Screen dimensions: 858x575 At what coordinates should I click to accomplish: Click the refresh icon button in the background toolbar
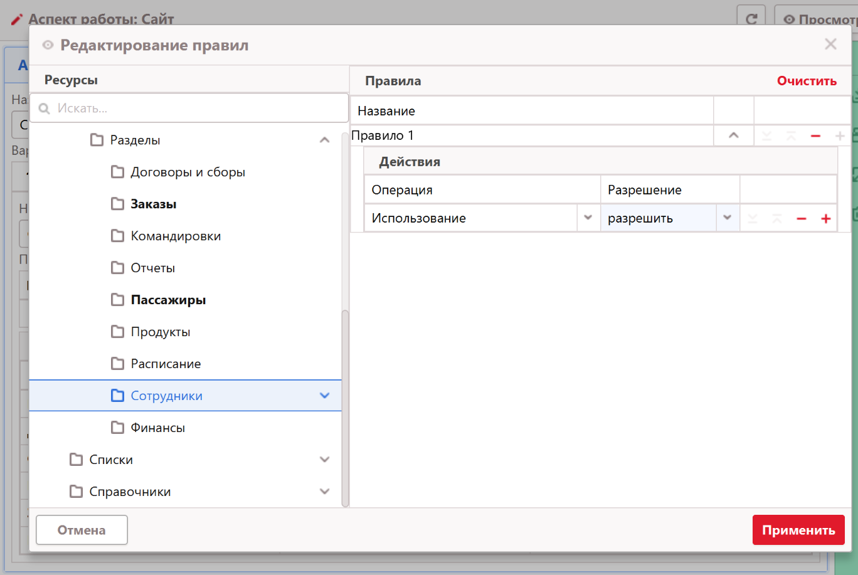pos(751,19)
